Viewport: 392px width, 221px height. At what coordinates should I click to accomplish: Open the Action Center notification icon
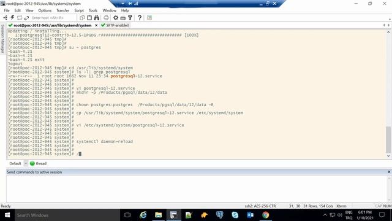(382, 215)
